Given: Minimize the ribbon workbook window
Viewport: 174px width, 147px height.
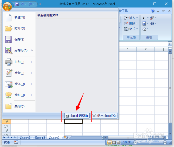Looking at the screenshot, I should click(158, 11).
